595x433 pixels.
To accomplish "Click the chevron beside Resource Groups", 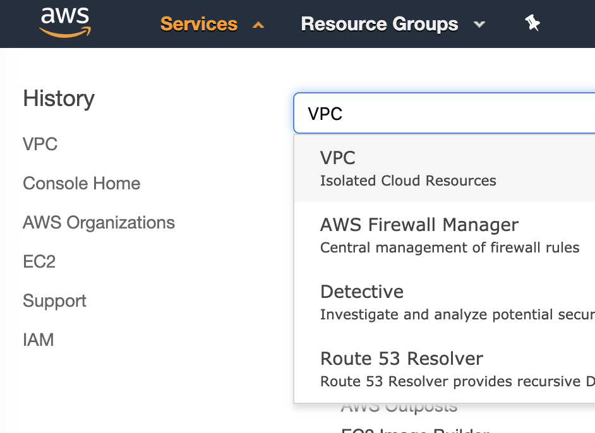I will point(479,25).
